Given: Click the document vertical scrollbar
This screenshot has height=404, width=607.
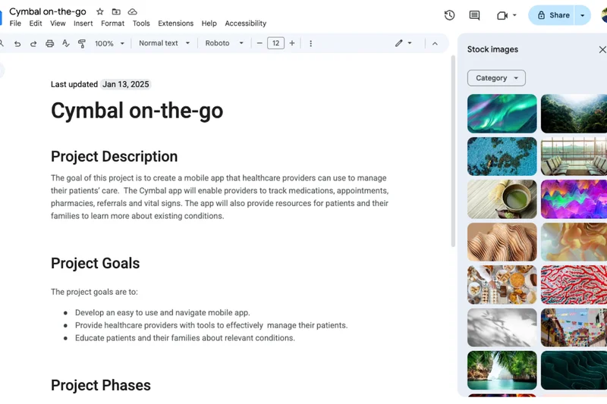Looking at the screenshot, I should pyautogui.click(x=453, y=151).
